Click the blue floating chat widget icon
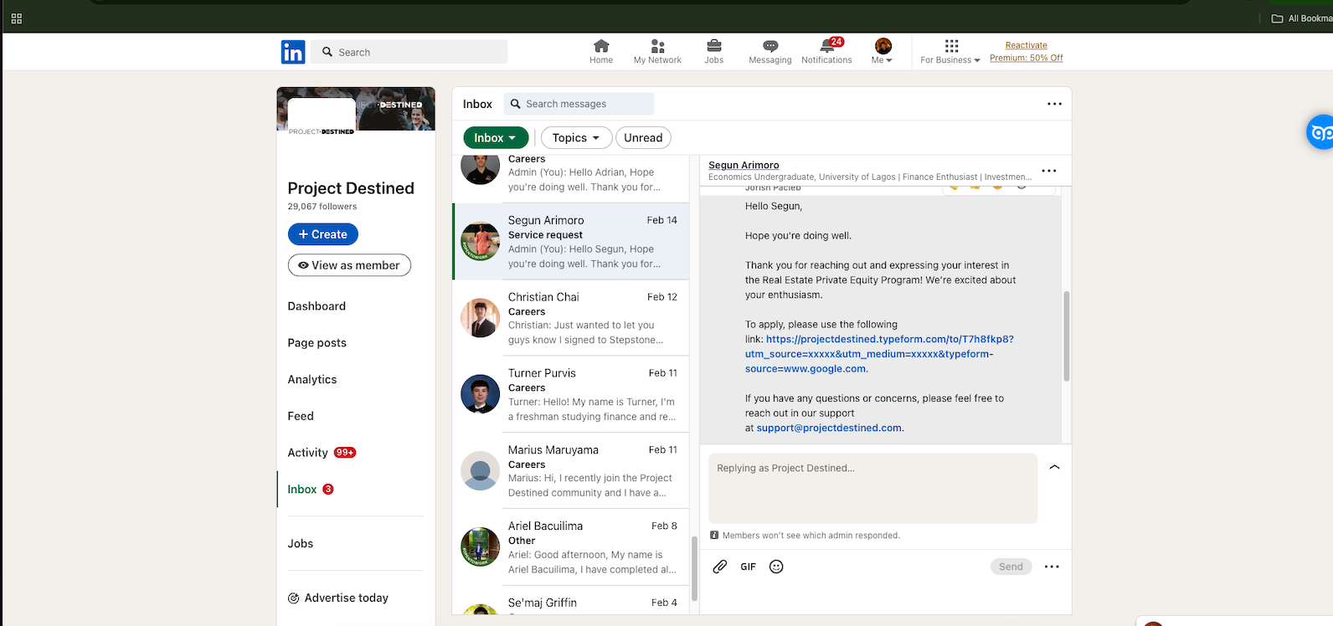Screen dimensions: 1333x626 (1320, 132)
